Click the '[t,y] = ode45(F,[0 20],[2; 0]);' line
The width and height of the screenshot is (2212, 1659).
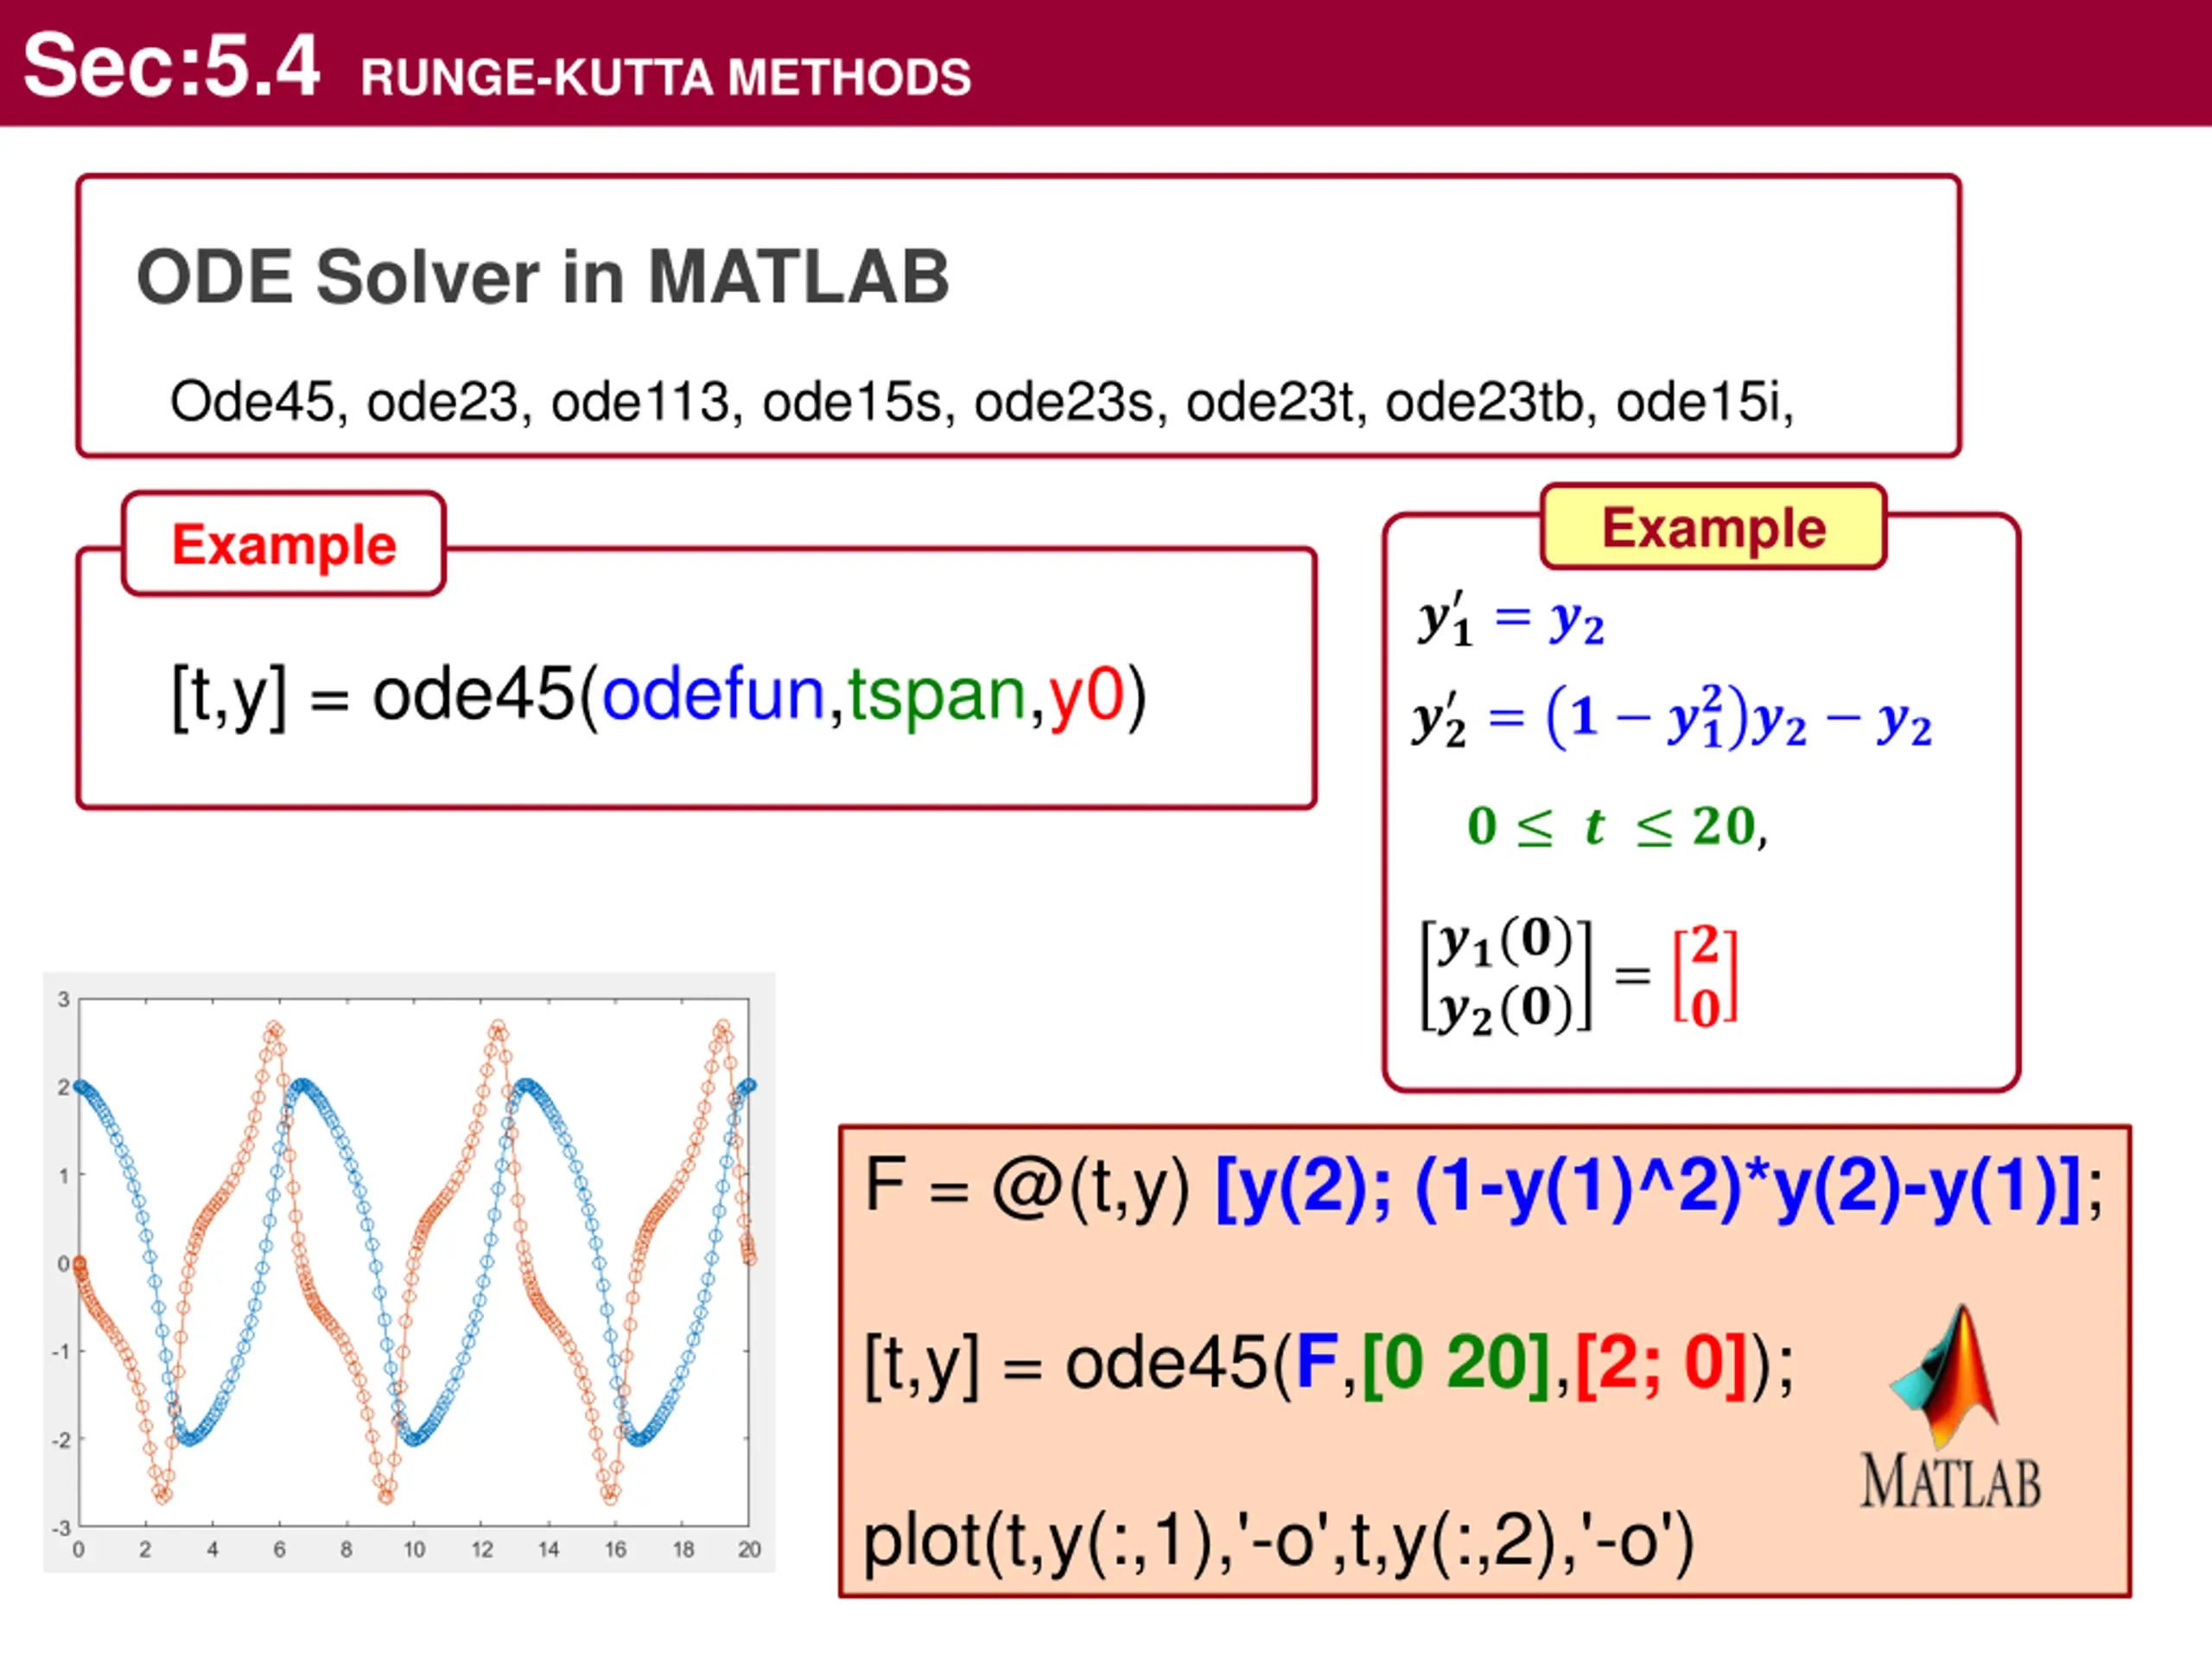[x=1329, y=1364]
